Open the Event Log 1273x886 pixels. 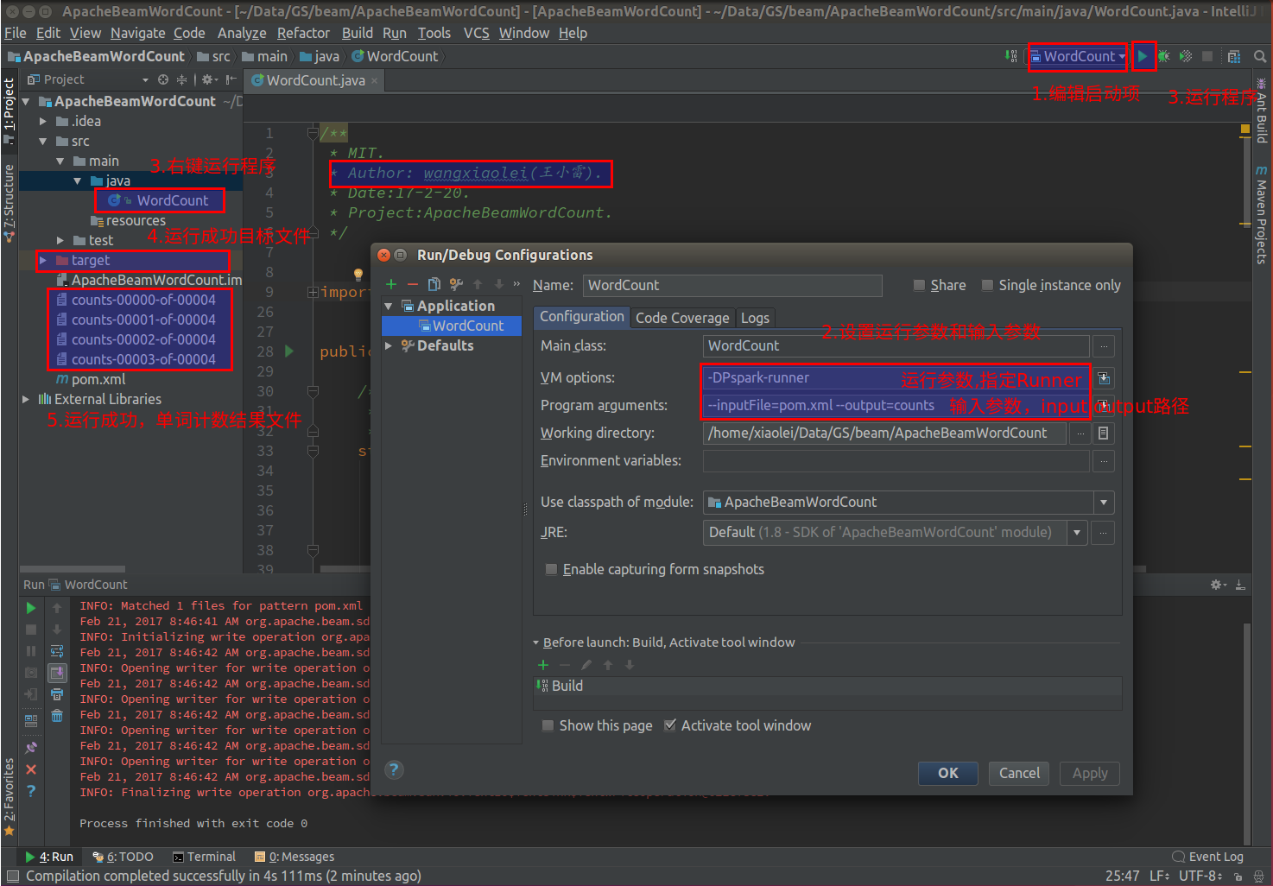pos(1207,857)
